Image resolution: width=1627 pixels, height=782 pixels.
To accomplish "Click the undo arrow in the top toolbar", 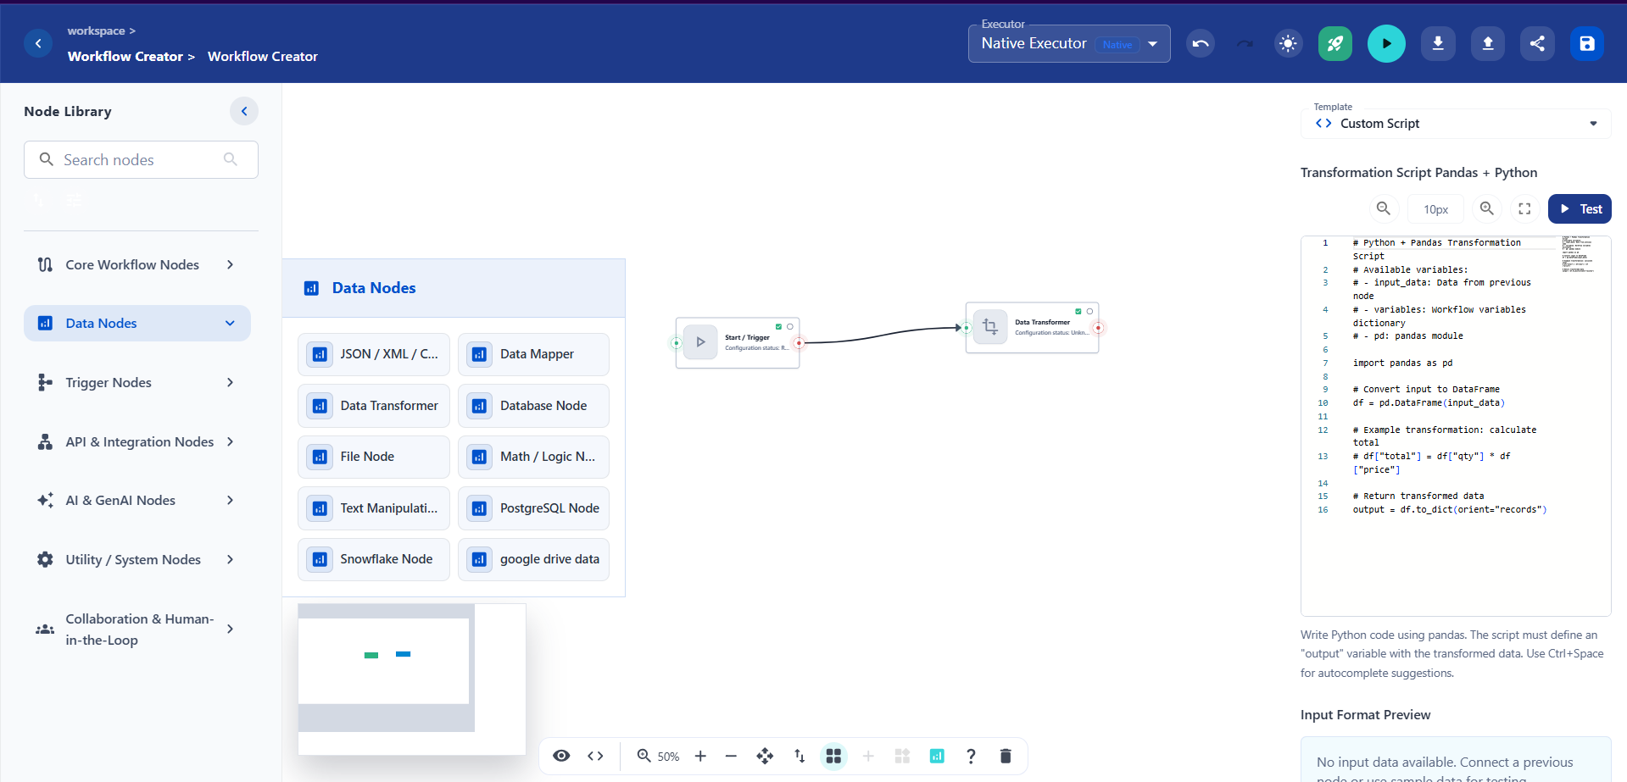I will pyautogui.click(x=1200, y=43).
